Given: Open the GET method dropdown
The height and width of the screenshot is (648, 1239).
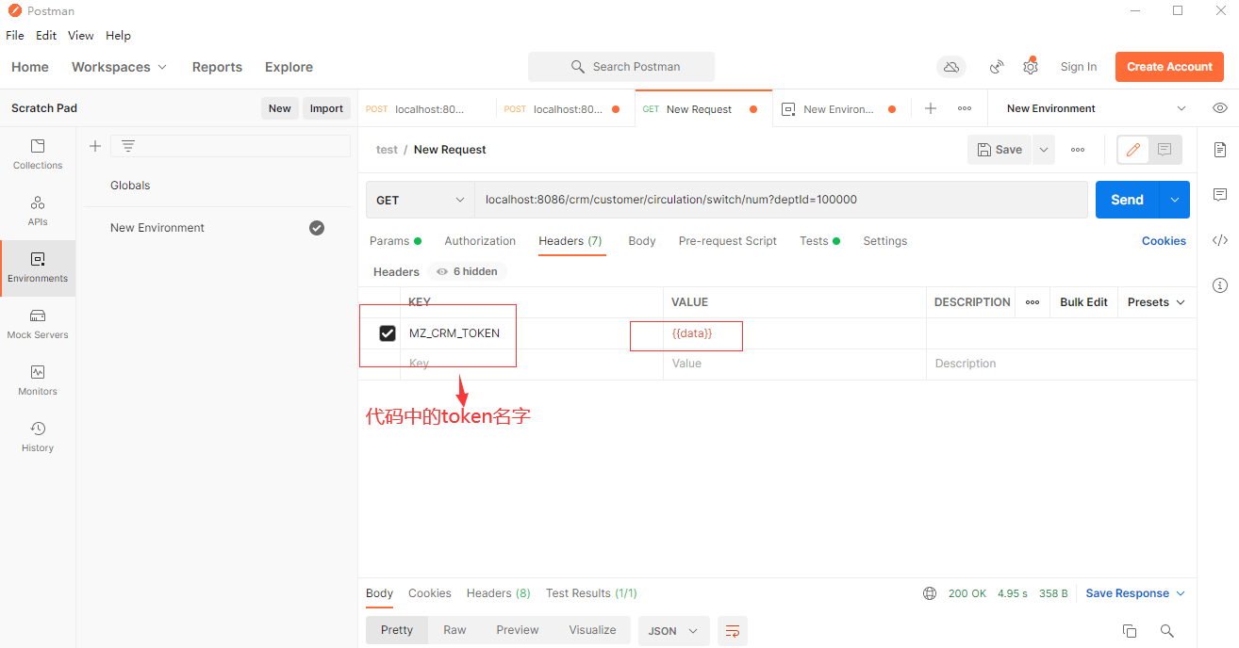Looking at the screenshot, I should [421, 200].
